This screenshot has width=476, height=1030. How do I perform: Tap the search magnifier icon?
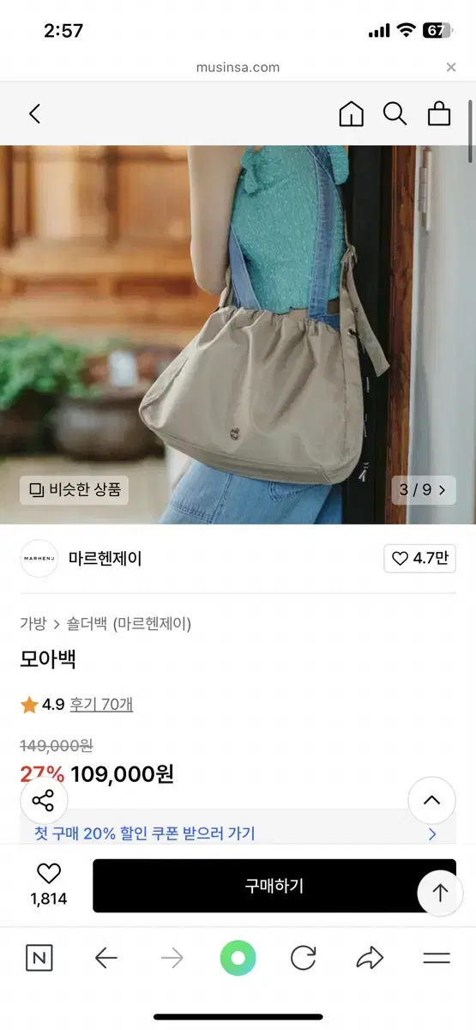coord(395,113)
